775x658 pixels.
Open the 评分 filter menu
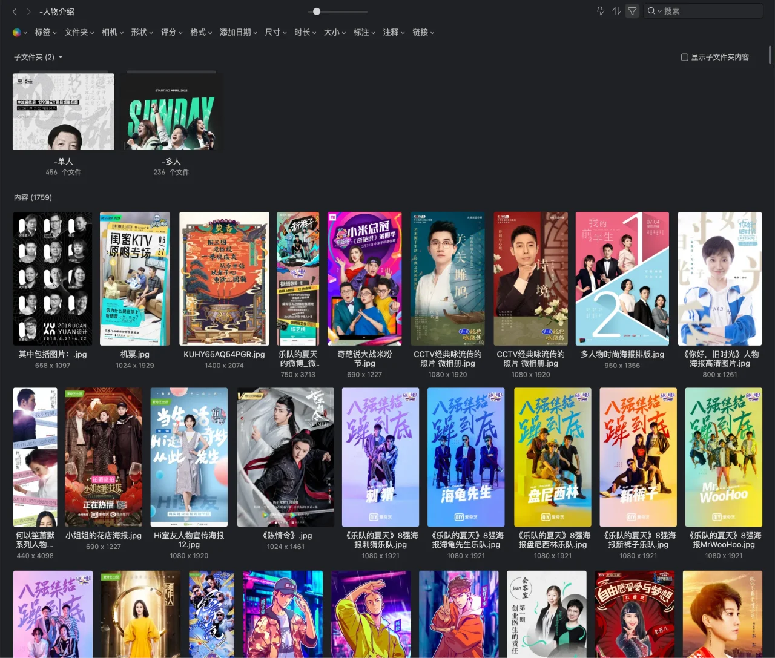171,33
